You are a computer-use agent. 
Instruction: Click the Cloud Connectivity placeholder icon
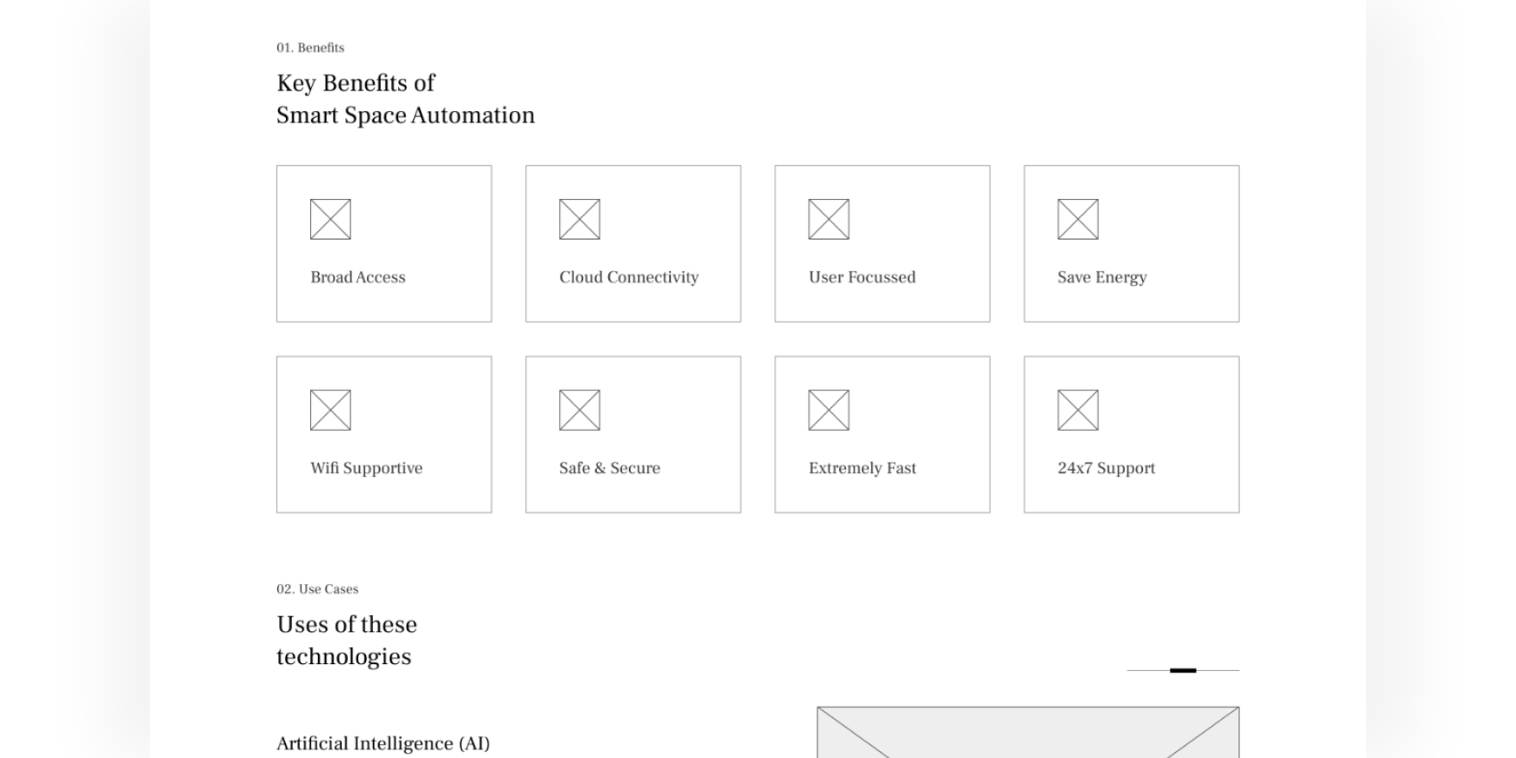(579, 219)
